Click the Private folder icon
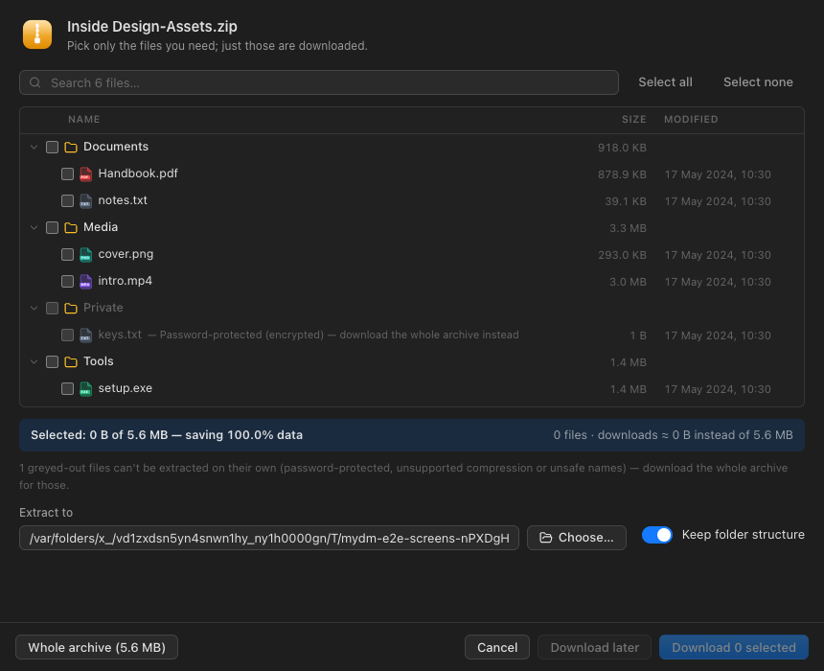 (x=71, y=308)
